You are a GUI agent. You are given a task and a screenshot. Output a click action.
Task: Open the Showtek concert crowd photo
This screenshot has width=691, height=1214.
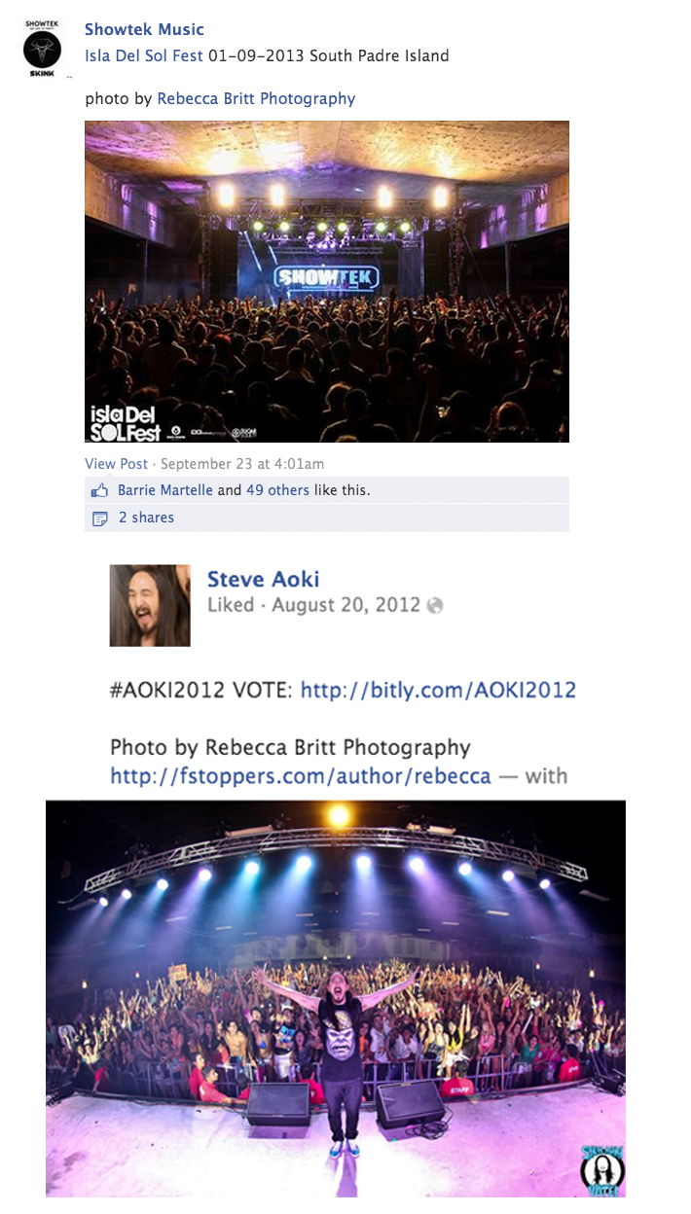(x=327, y=282)
